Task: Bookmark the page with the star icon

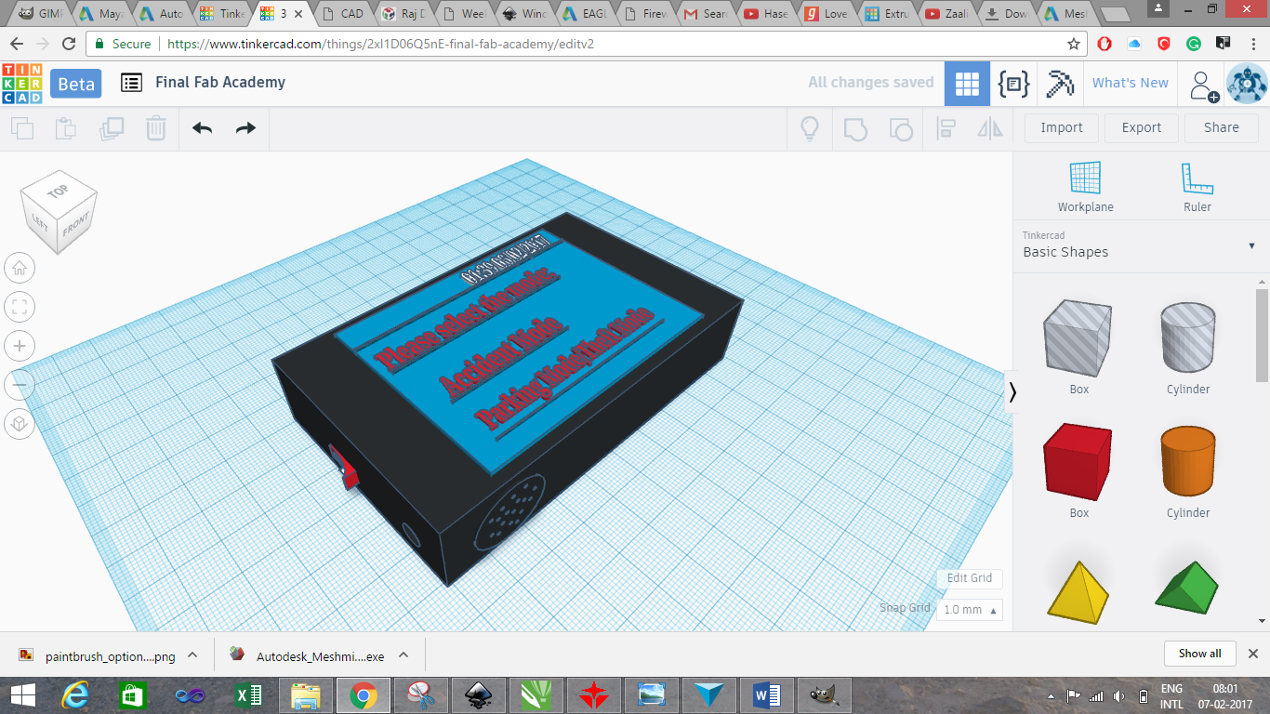Action: [x=1074, y=44]
